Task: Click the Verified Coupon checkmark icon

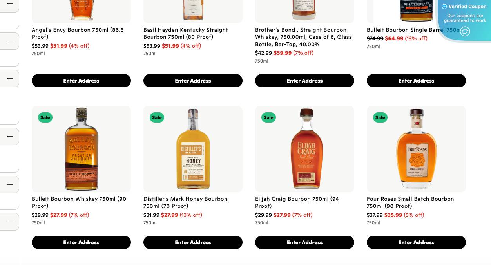Action: click(x=444, y=7)
